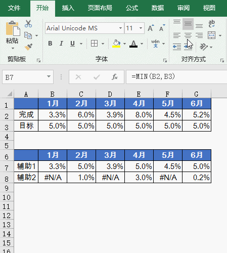Switch to 页面布局 tab
Viewport: 227px width, 253px height.
click(x=100, y=8)
